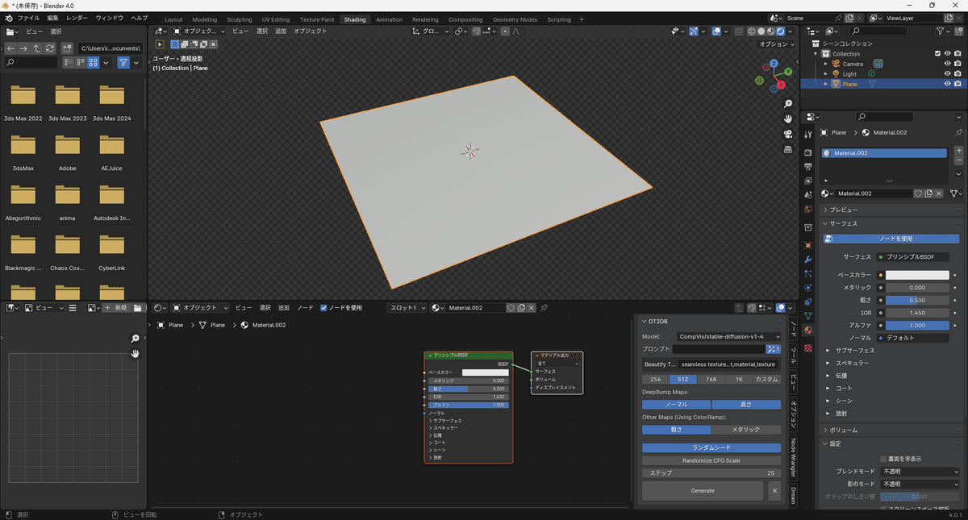Screen dimensions: 968x520
Task: Open the Model dropdown showing stable-diffusion-v1-4
Action: pyautogui.click(x=728, y=336)
